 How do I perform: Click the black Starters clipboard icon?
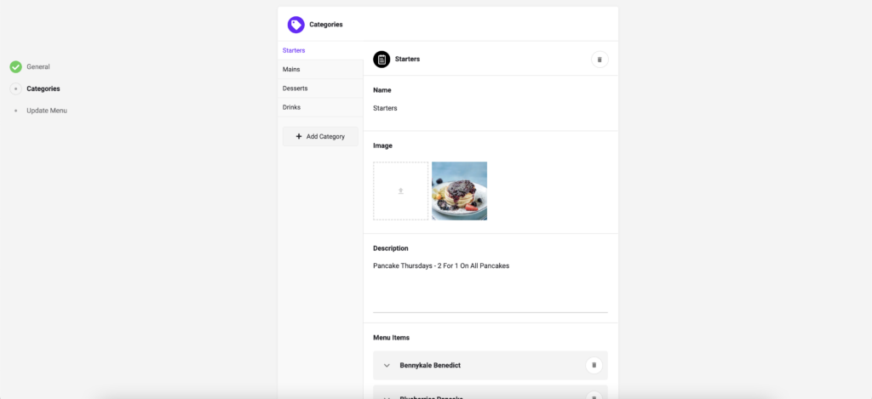coord(381,59)
